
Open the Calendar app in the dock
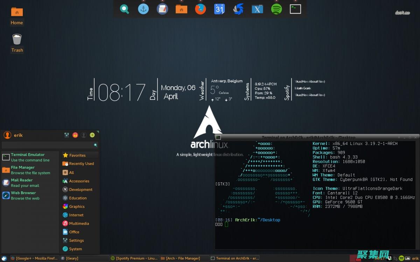pyautogui.click(x=219, y=9)
